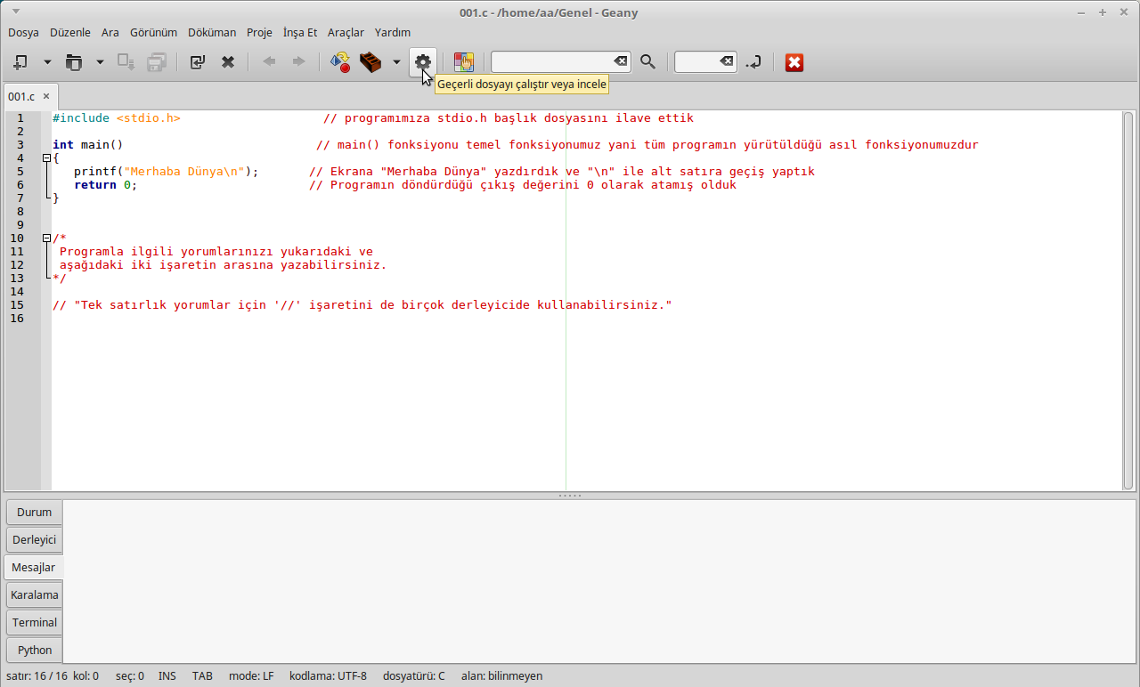Click the New file toolbar icon

click(20, 62)
